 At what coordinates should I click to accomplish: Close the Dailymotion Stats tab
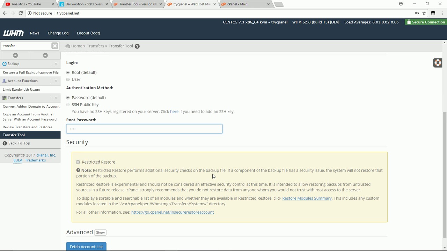tap(107, 4)
